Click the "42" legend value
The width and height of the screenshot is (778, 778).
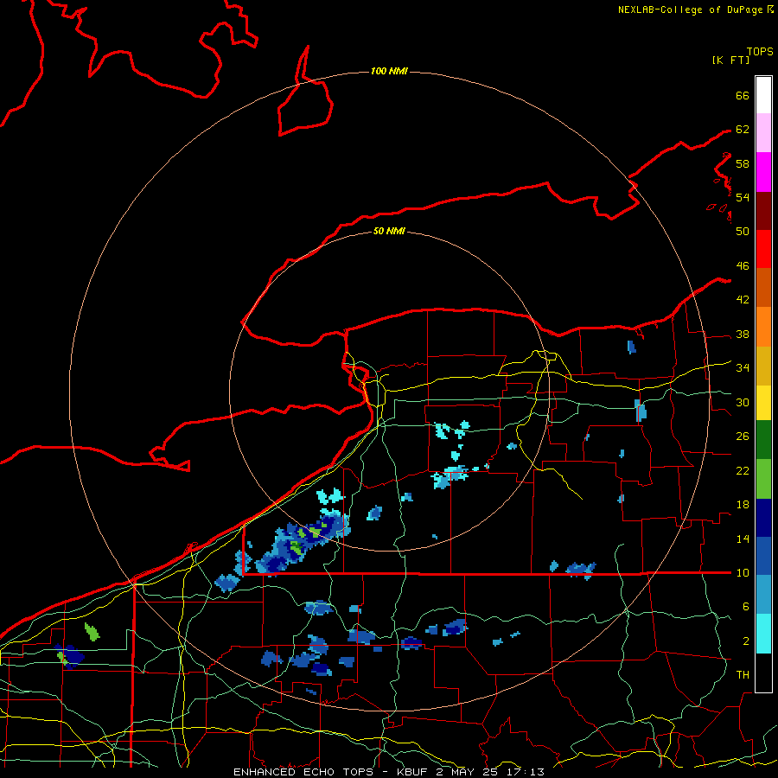coord(743,300)
